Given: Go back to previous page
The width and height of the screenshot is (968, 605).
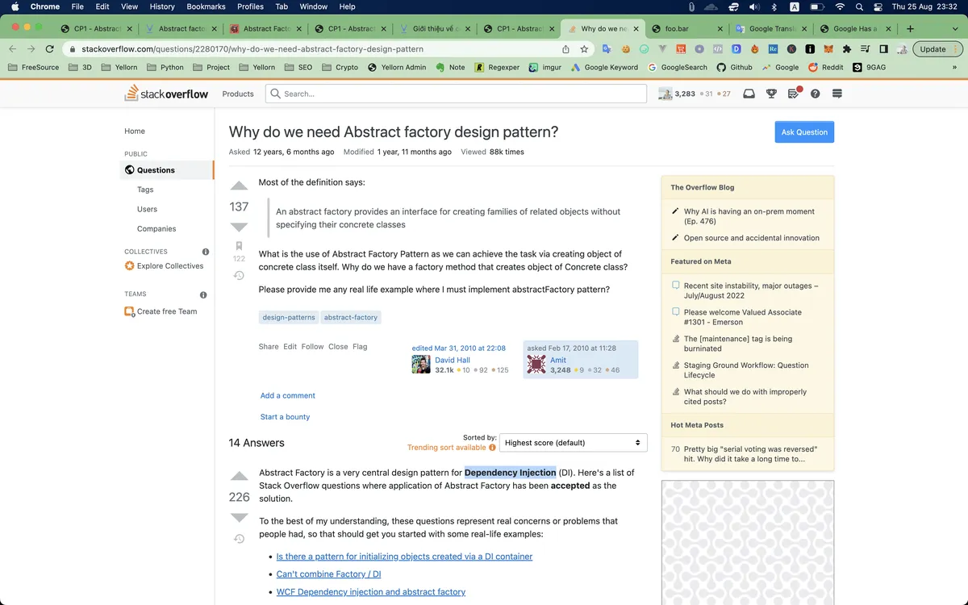Looking at the screenshot, I should click(12, 49).
